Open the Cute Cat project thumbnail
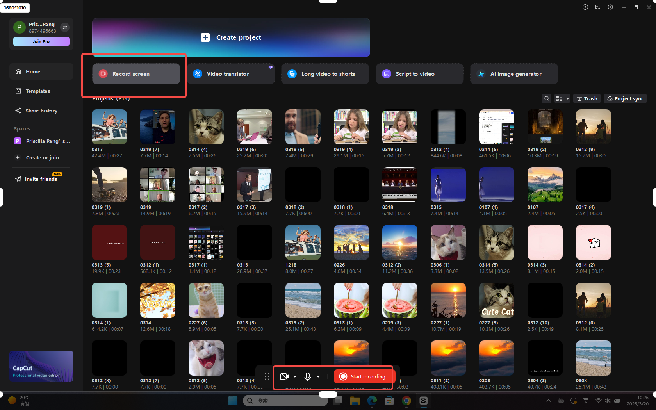656x410 pixels. pos(496,300)
